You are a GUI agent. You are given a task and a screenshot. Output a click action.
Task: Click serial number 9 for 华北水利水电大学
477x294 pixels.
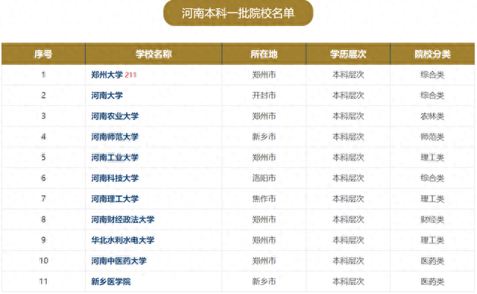click(x=43, y=240)
